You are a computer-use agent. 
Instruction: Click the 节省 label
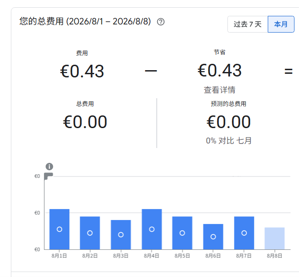(219, 52)
